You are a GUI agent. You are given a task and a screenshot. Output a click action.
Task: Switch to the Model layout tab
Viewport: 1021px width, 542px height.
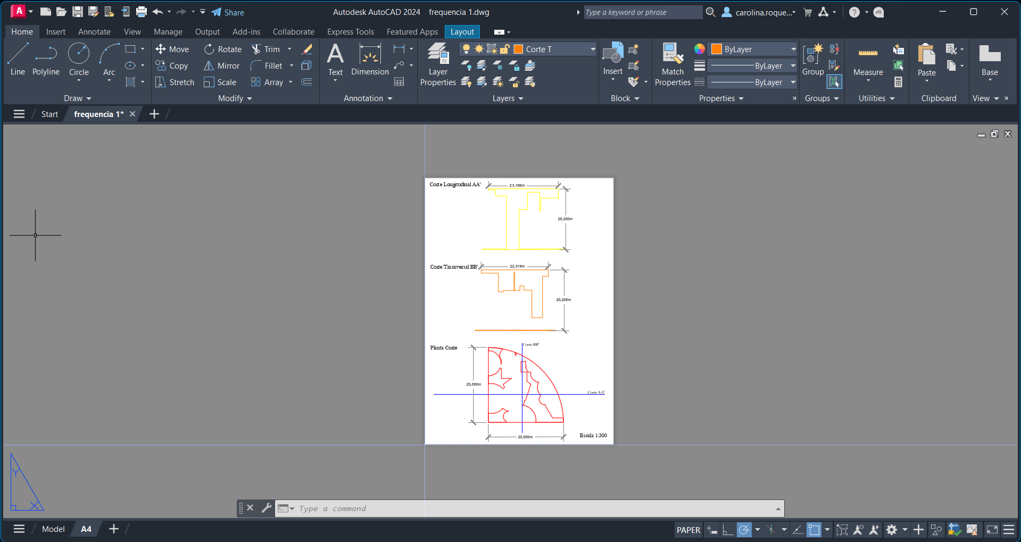(53, 529)
